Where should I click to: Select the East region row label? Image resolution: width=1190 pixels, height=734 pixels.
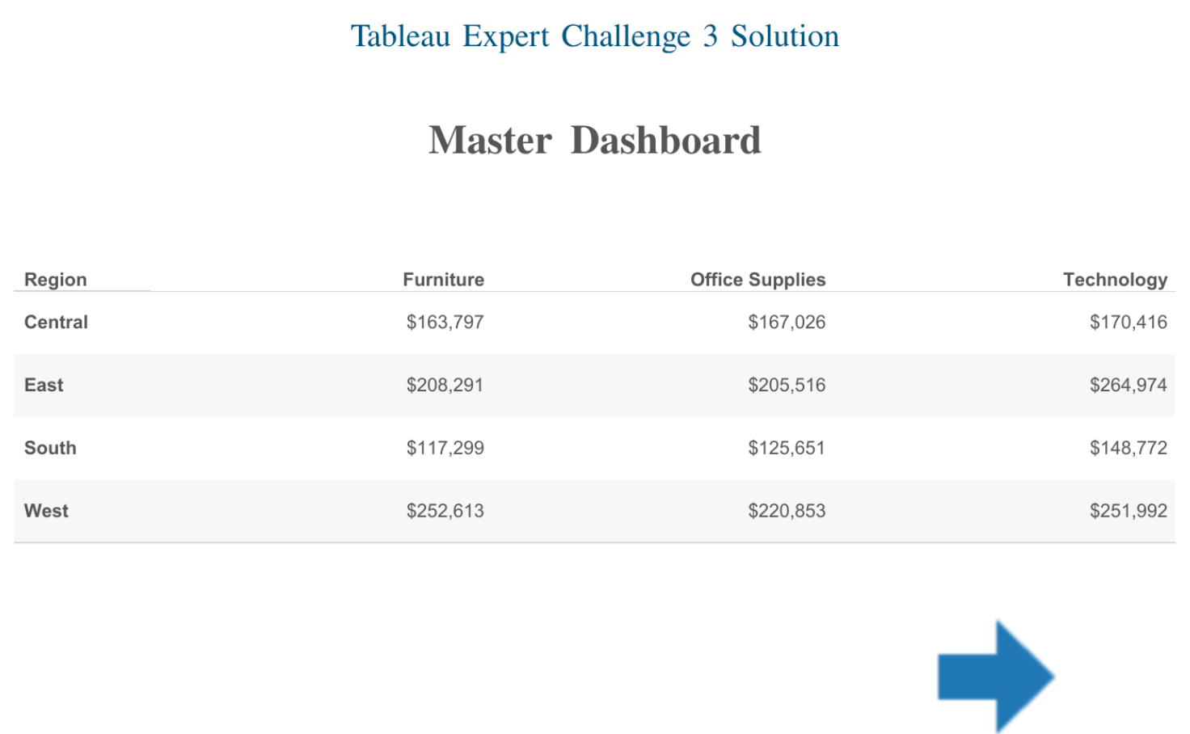pyautogui.click(x=44, y=385)
